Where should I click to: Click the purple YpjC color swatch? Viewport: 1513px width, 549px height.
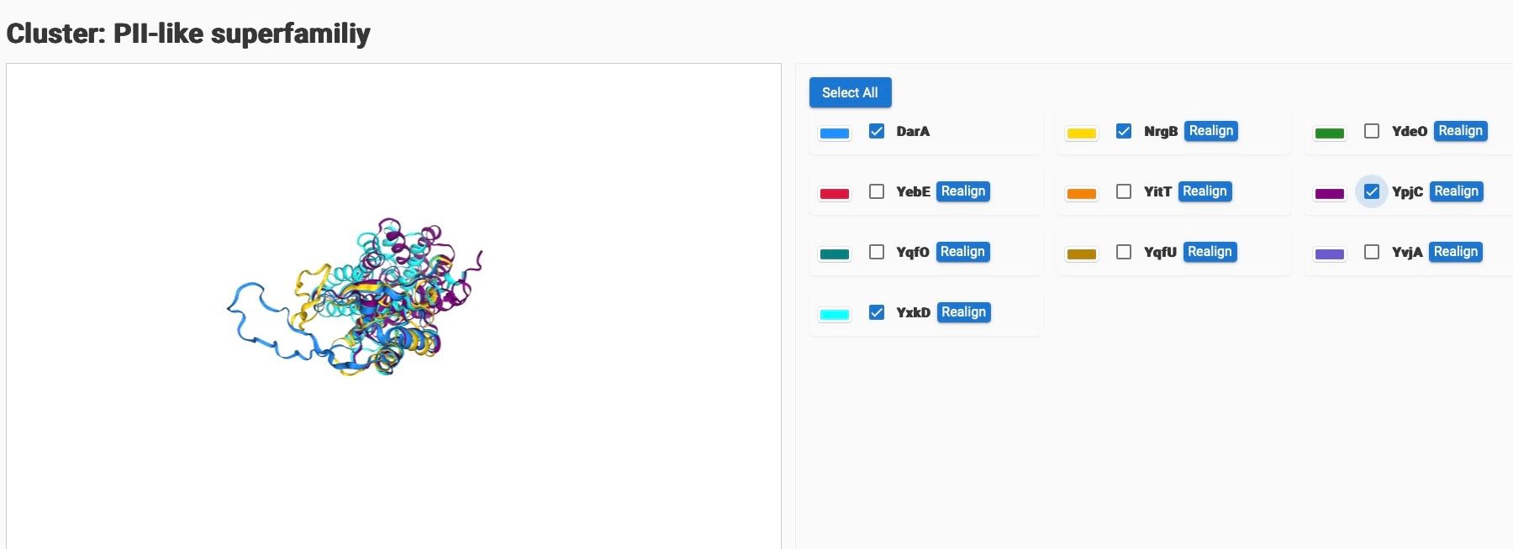pos(1329,193)
